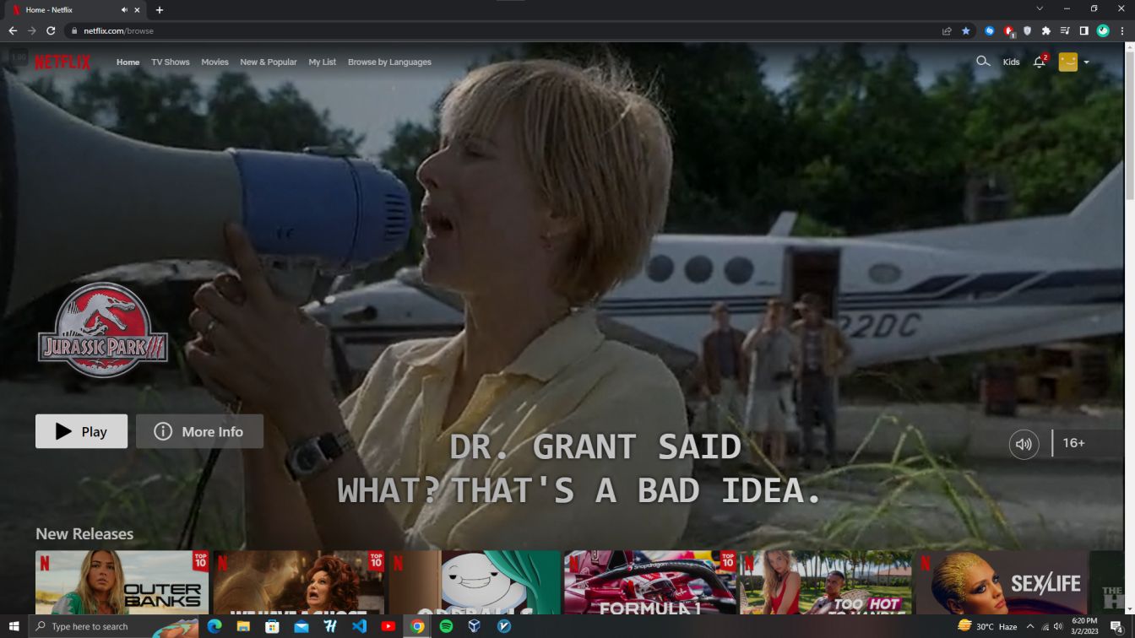
Task: Click the Jurassic Park III title logo
Action: click(103, 330)
